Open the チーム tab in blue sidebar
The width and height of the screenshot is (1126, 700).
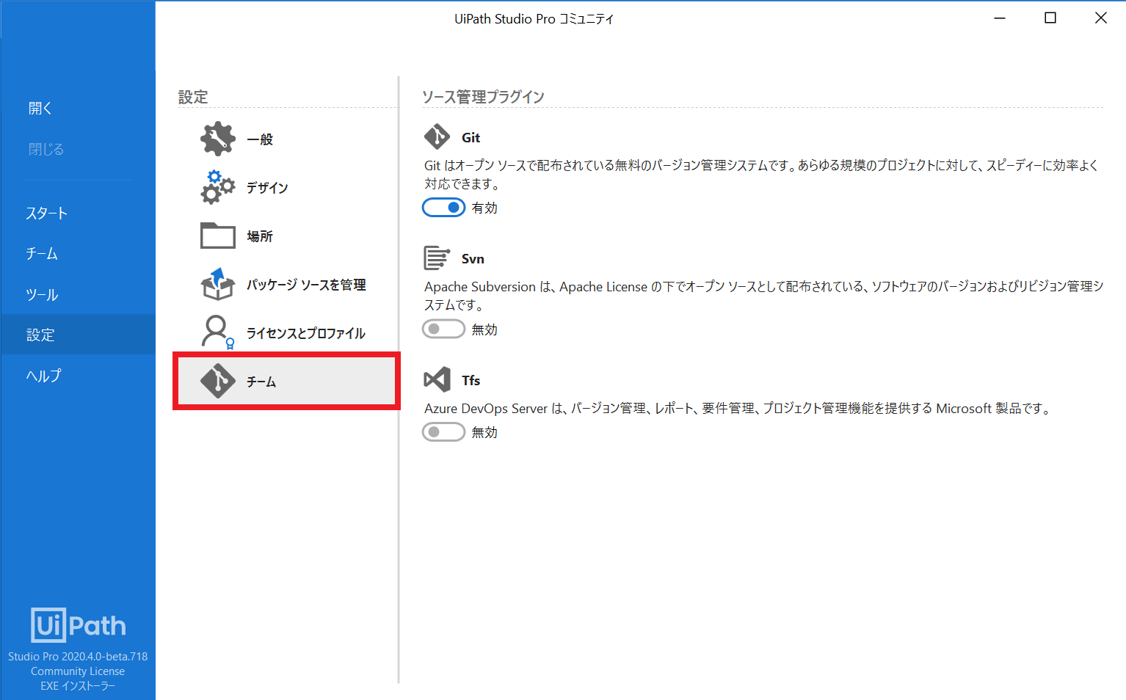click(42, 254)
